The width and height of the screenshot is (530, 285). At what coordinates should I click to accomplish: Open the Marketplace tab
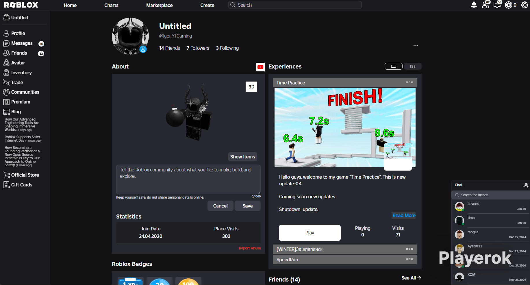pyautogui.click(x=160, y=5)
